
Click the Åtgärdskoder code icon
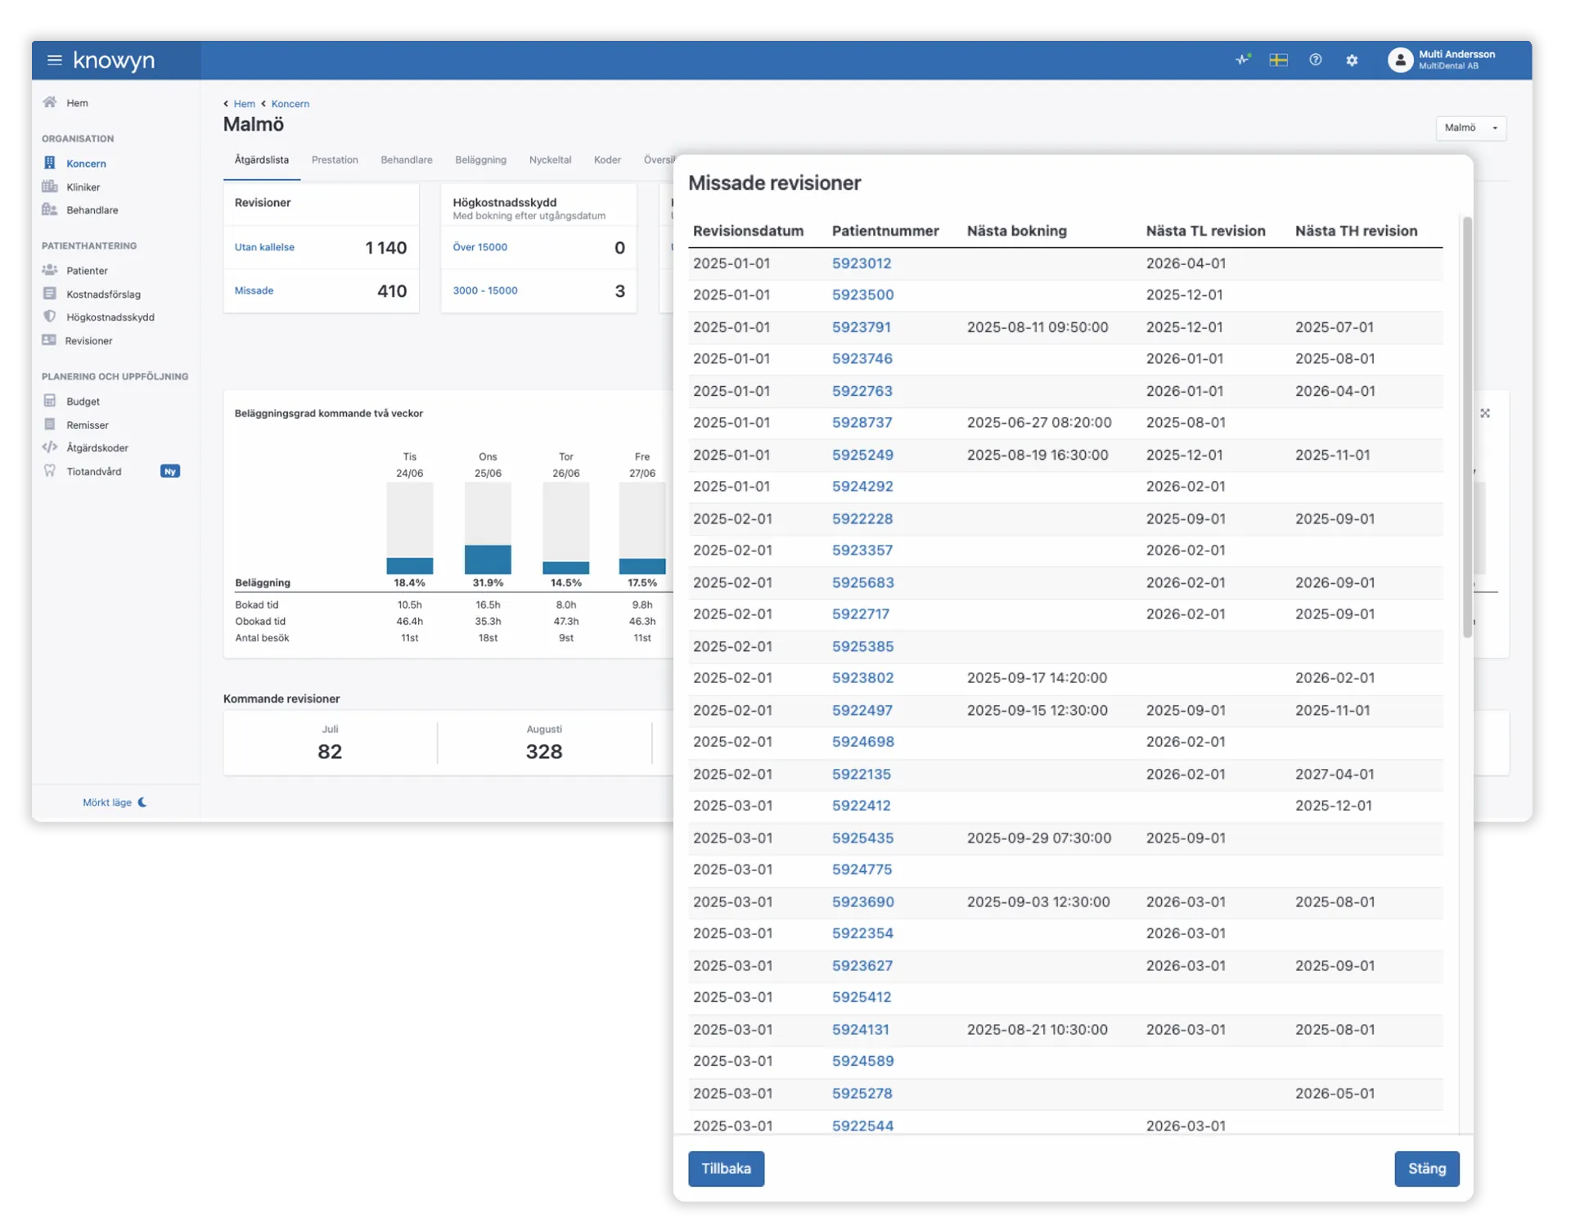click(x=50, y=447)
